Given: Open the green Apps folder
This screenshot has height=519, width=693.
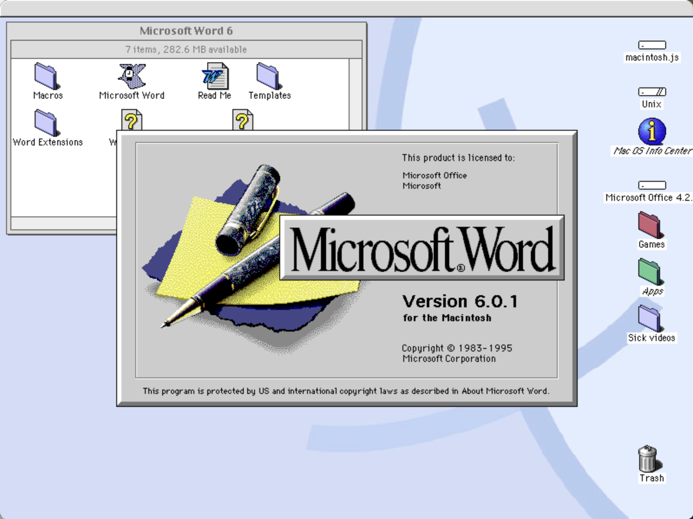Looking at the screenshot, I should point(650,272).
